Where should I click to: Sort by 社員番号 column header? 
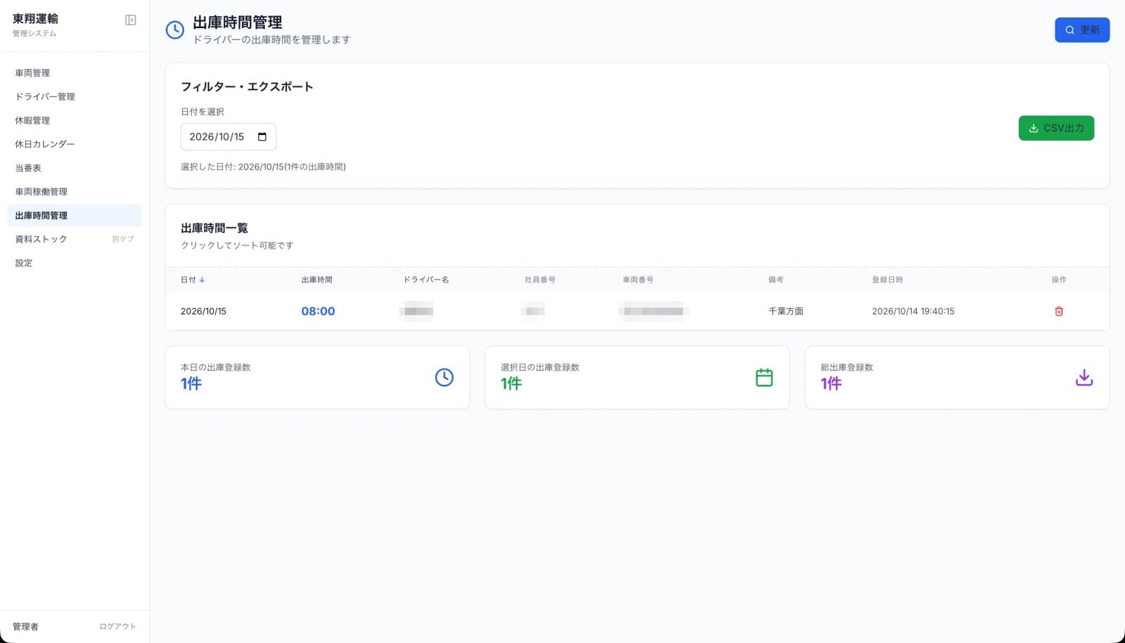[540, 280]
